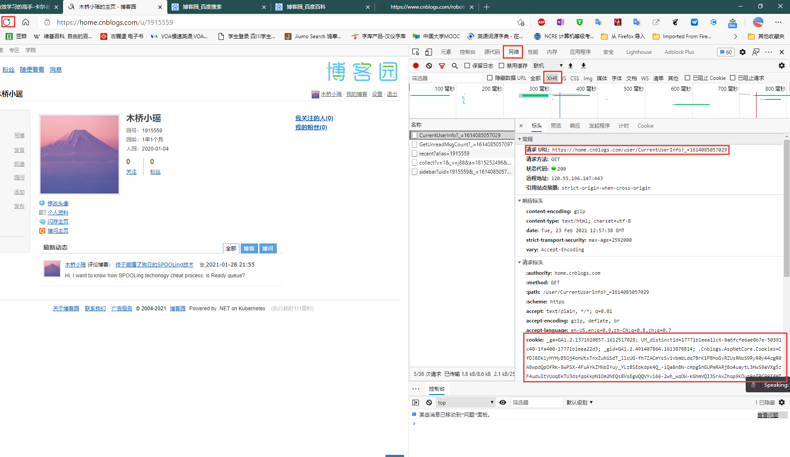Close the DevTools panel
The image size is (790, 457).
[782, 52]
